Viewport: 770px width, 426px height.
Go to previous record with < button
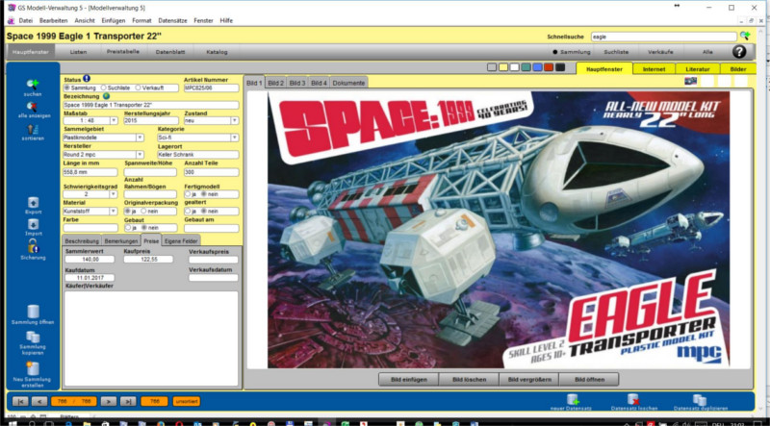[x=39, y=401]
